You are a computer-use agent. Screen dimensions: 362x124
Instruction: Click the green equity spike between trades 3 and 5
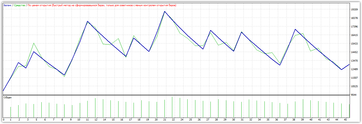coord(34,43)
